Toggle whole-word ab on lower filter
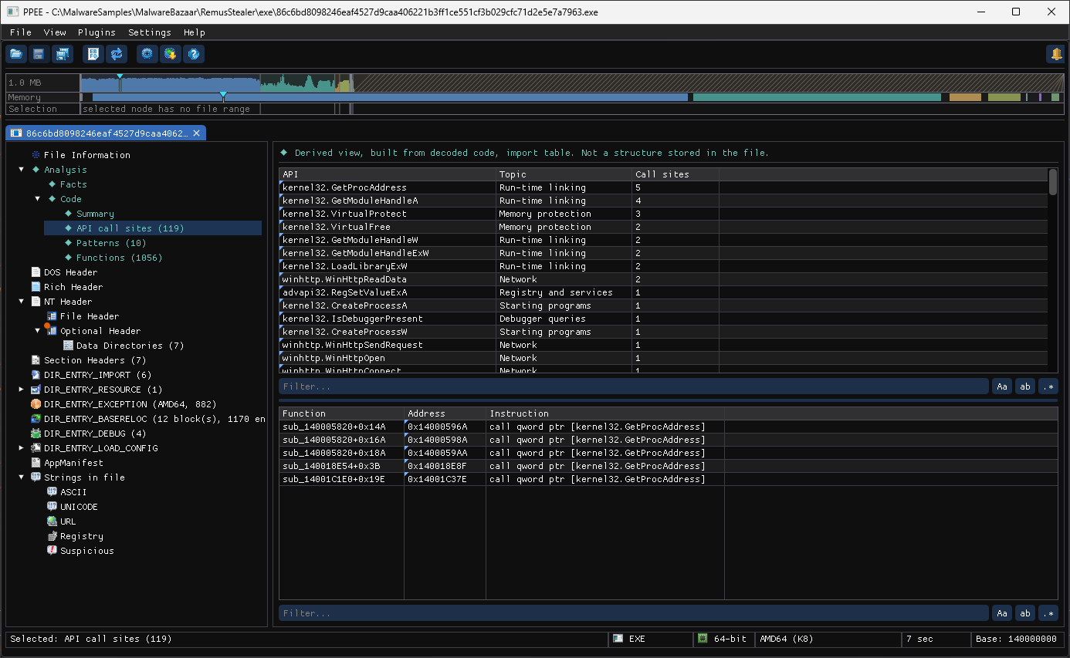Viewport: 1070px width, 658px height. click(1025, 613)
